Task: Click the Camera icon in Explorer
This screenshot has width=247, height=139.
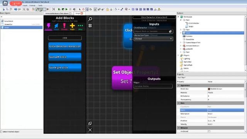Action: point(184,36)
